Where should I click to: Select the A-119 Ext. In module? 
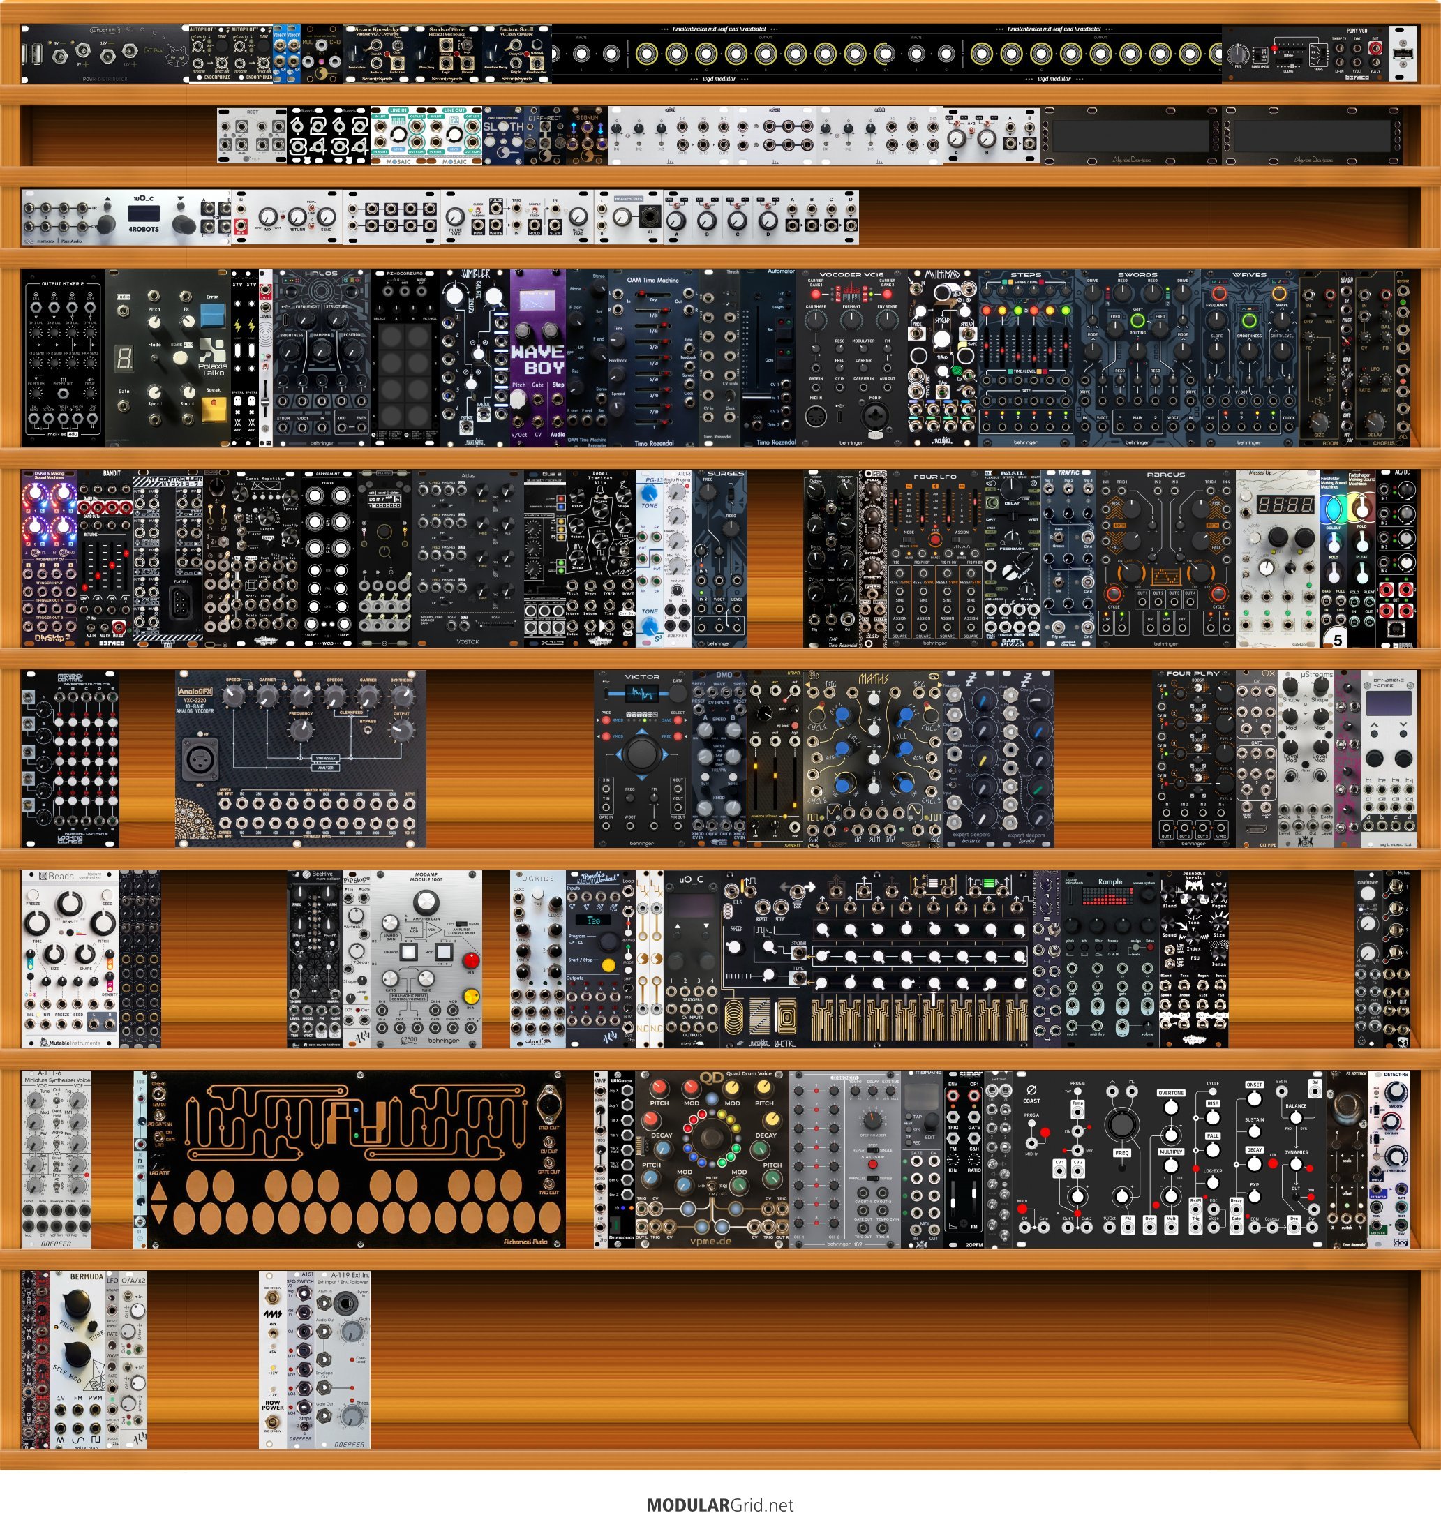coord(343,1360)
